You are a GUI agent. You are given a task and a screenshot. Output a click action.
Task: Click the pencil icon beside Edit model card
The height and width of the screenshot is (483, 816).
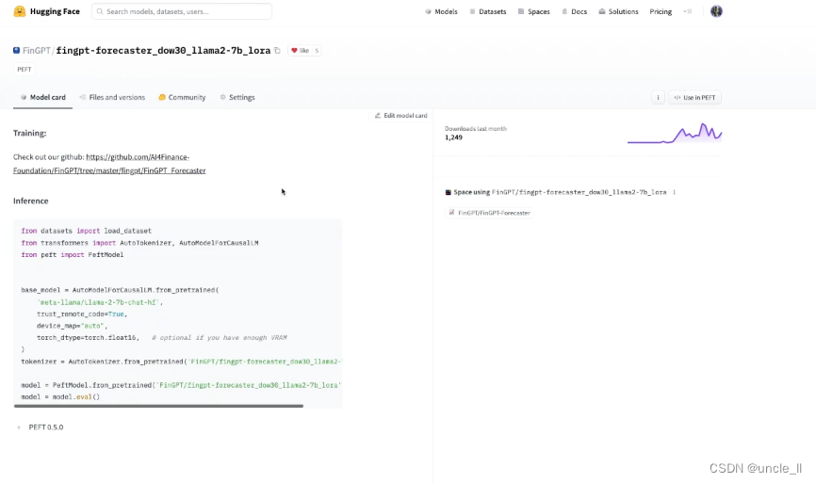[x=378, y=116]
